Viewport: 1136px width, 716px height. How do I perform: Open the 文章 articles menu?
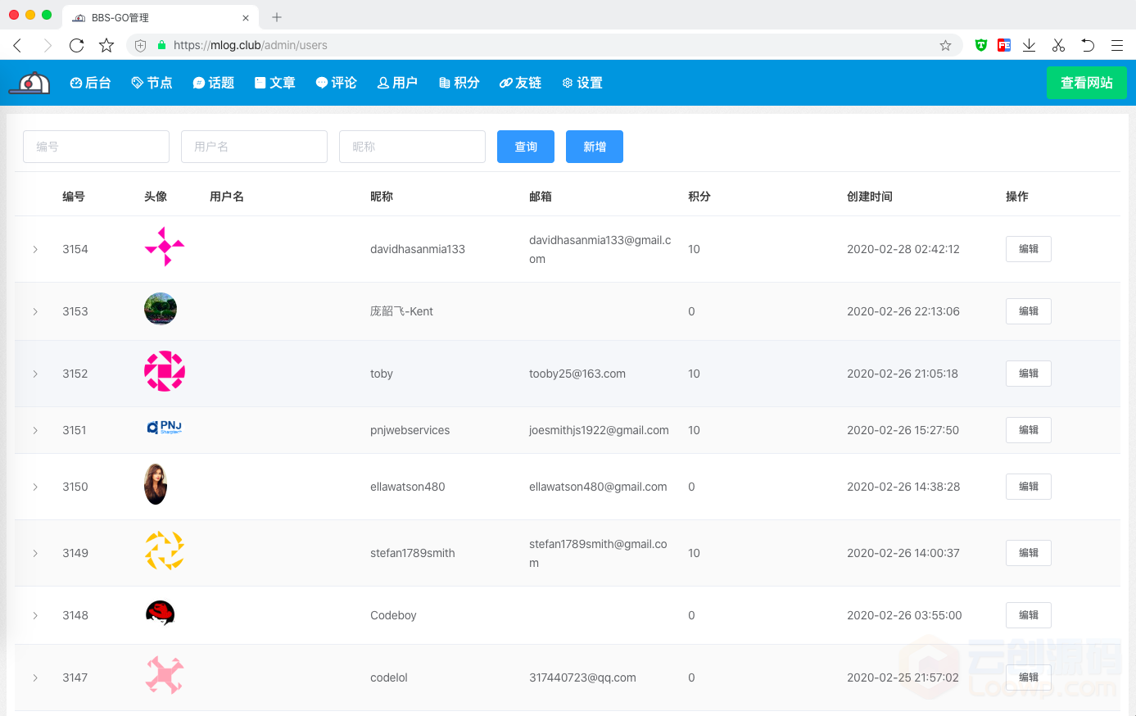[274, 83]
